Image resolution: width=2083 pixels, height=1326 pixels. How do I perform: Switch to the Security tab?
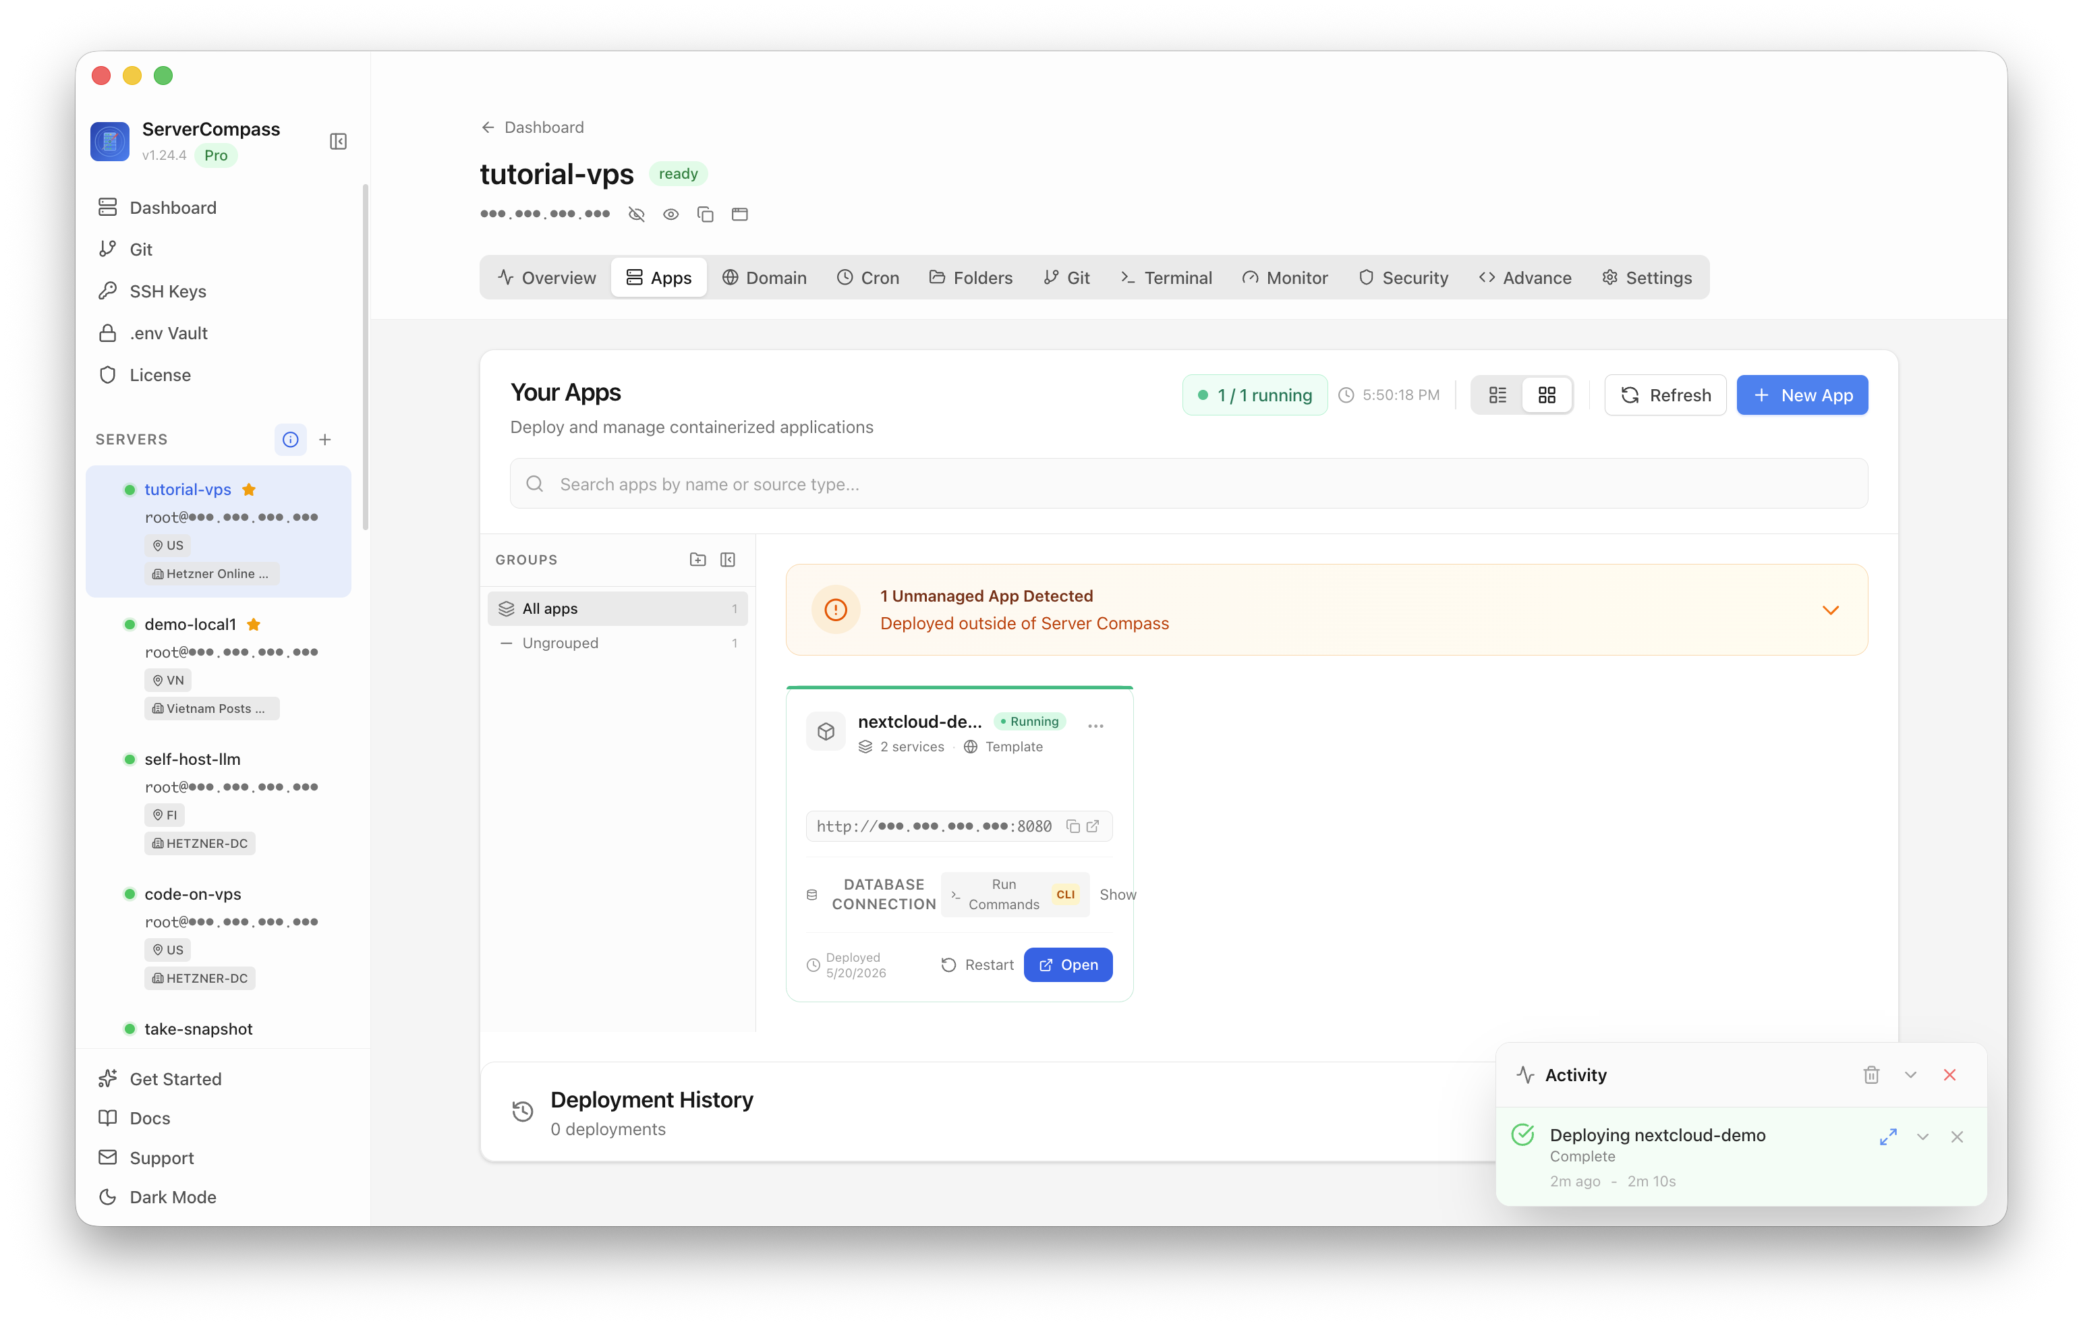[1403, 278]
